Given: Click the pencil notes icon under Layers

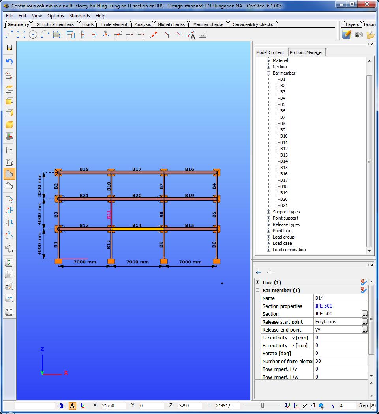Looking at the screenshot, I should coord(347,34).
